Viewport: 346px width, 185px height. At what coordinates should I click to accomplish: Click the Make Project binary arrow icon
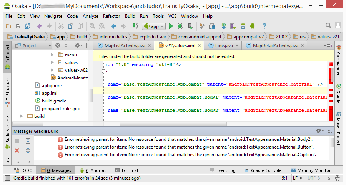coord(135,26)
